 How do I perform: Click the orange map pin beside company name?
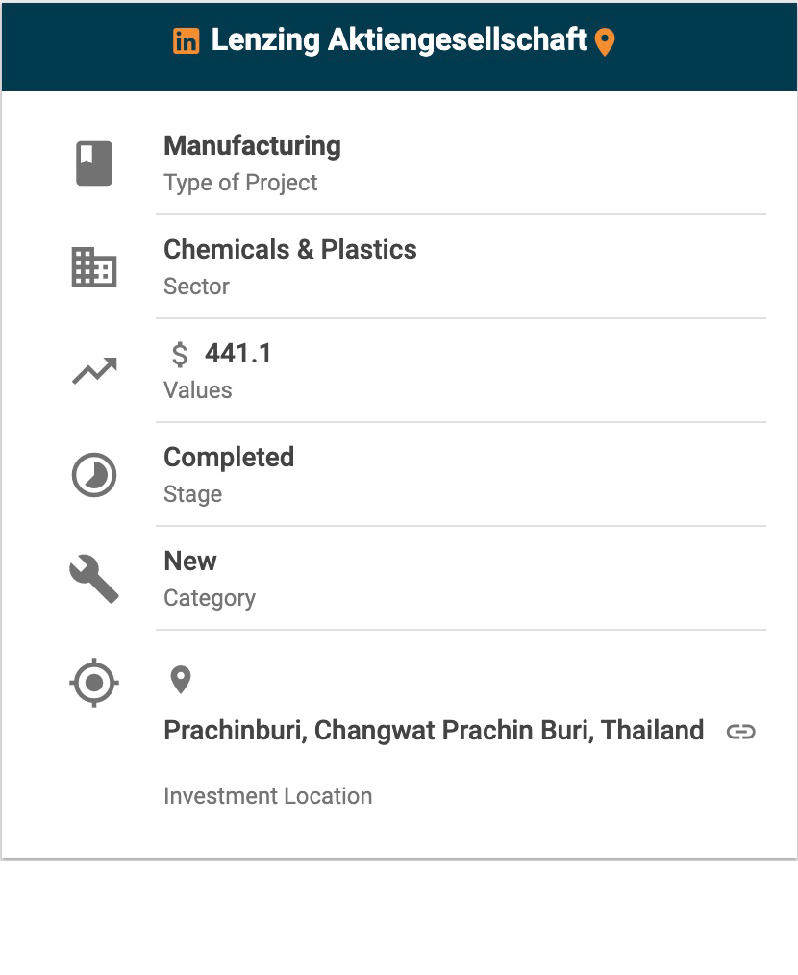(x=604, y=42)
